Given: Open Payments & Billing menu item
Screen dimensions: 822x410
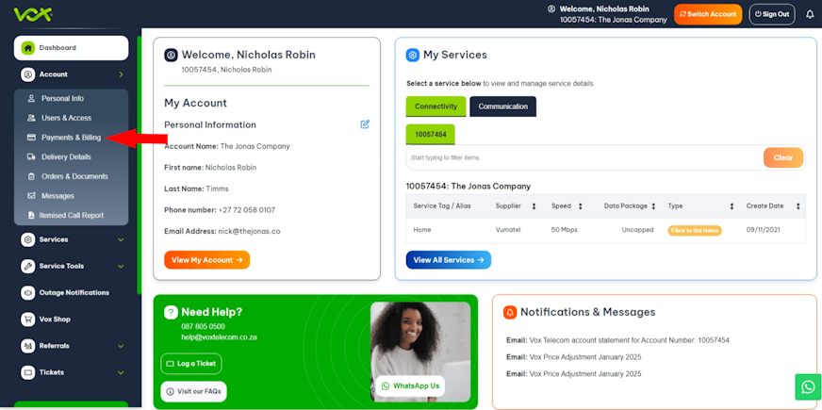Looking at the screenshot, I should (x=71, y=138).
